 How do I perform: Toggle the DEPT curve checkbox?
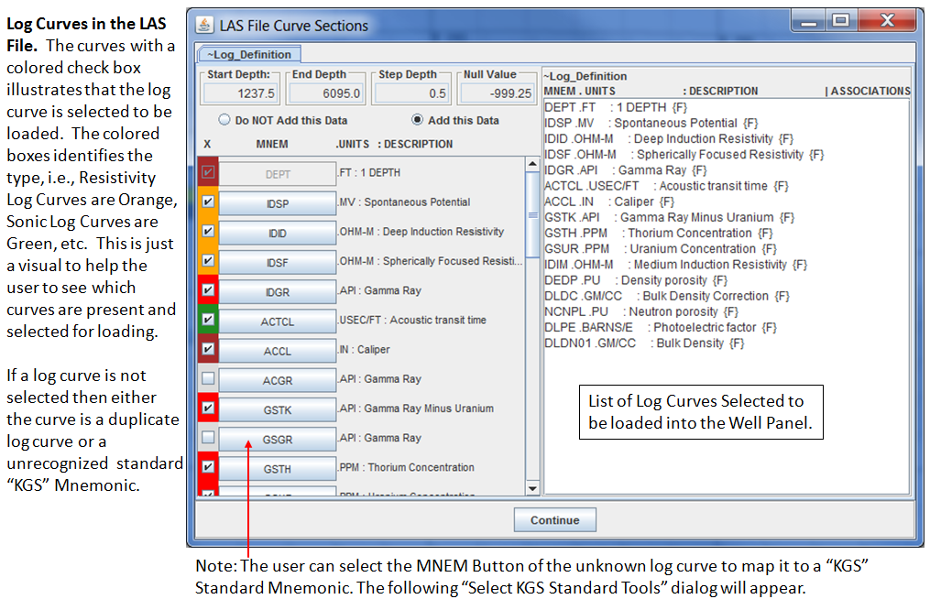[208, 172]
